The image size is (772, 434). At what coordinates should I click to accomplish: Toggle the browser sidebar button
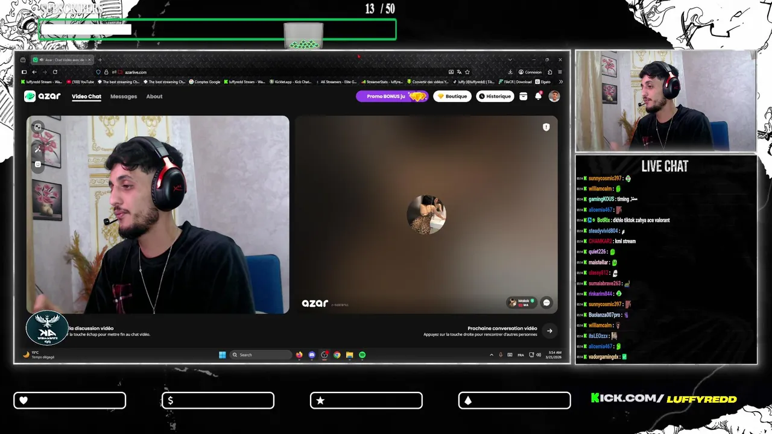pos(24,72)
